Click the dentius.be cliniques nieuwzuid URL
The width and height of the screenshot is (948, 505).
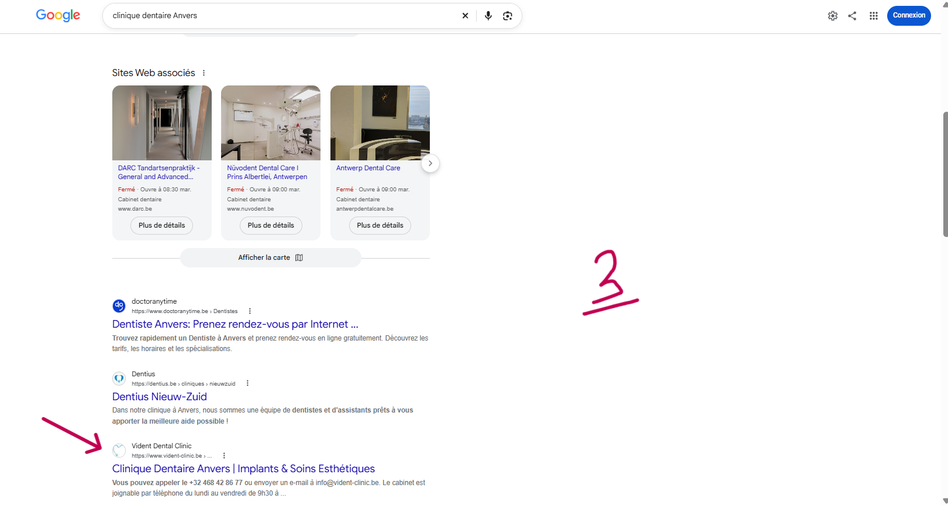point(183,384)
